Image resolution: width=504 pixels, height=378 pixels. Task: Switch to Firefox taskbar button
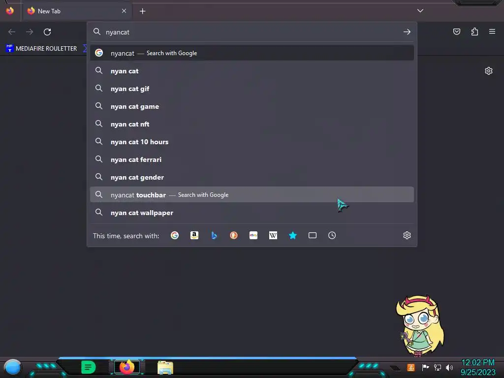[x=127, y=367]
